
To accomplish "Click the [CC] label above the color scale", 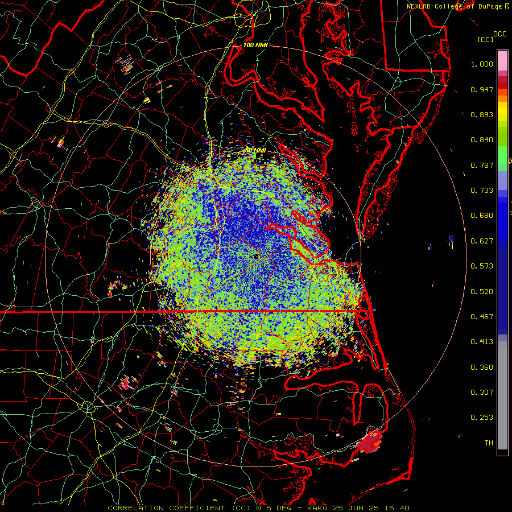I will [485, 39].
